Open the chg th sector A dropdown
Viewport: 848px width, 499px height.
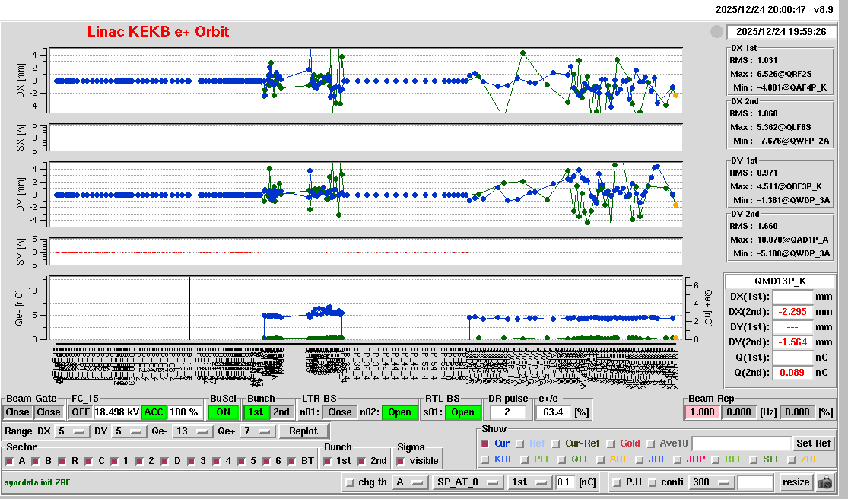[x=411, y=482]
